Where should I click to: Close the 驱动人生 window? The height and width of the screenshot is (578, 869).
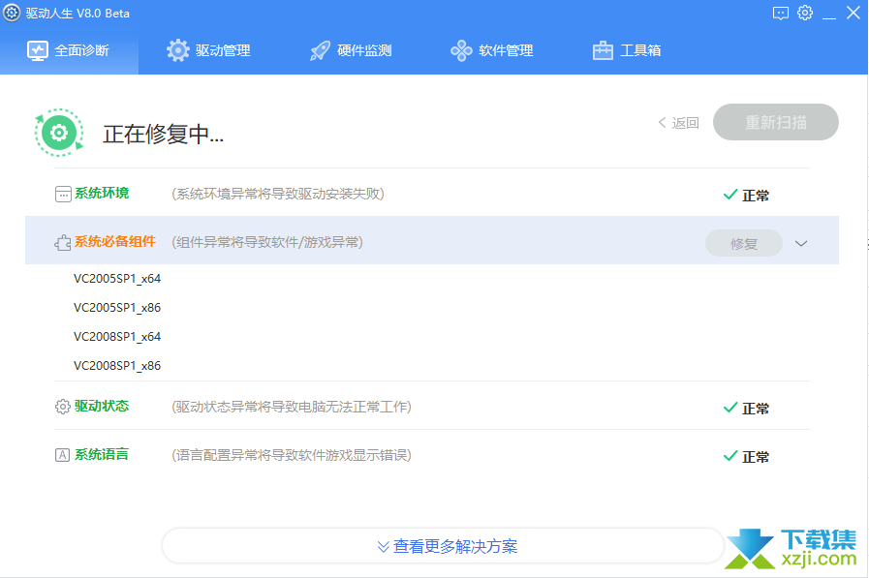tap(853, 13)
